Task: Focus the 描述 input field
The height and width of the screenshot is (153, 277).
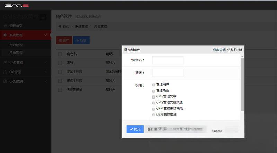Action: [x=168, y=73]
